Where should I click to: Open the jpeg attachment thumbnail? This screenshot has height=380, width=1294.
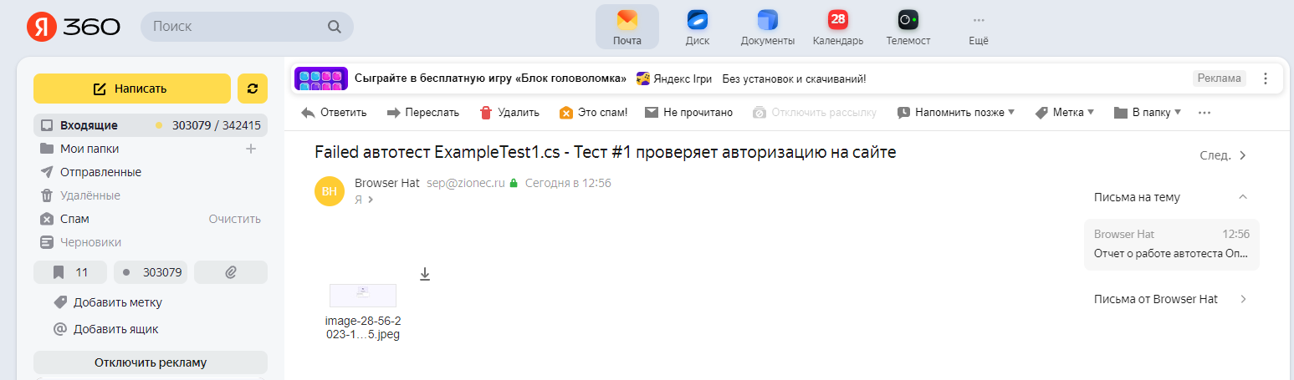363,296
